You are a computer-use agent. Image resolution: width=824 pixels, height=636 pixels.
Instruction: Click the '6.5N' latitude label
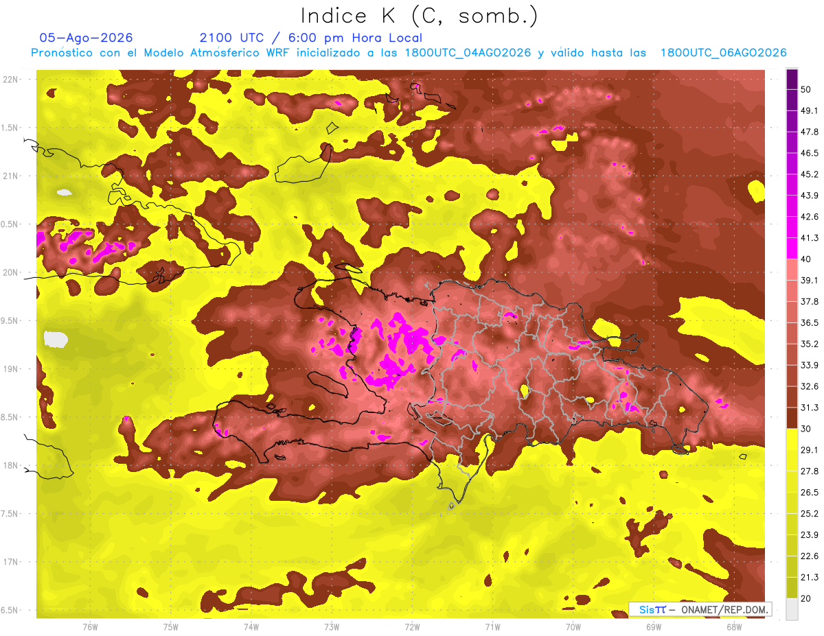click(x=10, y=610)
